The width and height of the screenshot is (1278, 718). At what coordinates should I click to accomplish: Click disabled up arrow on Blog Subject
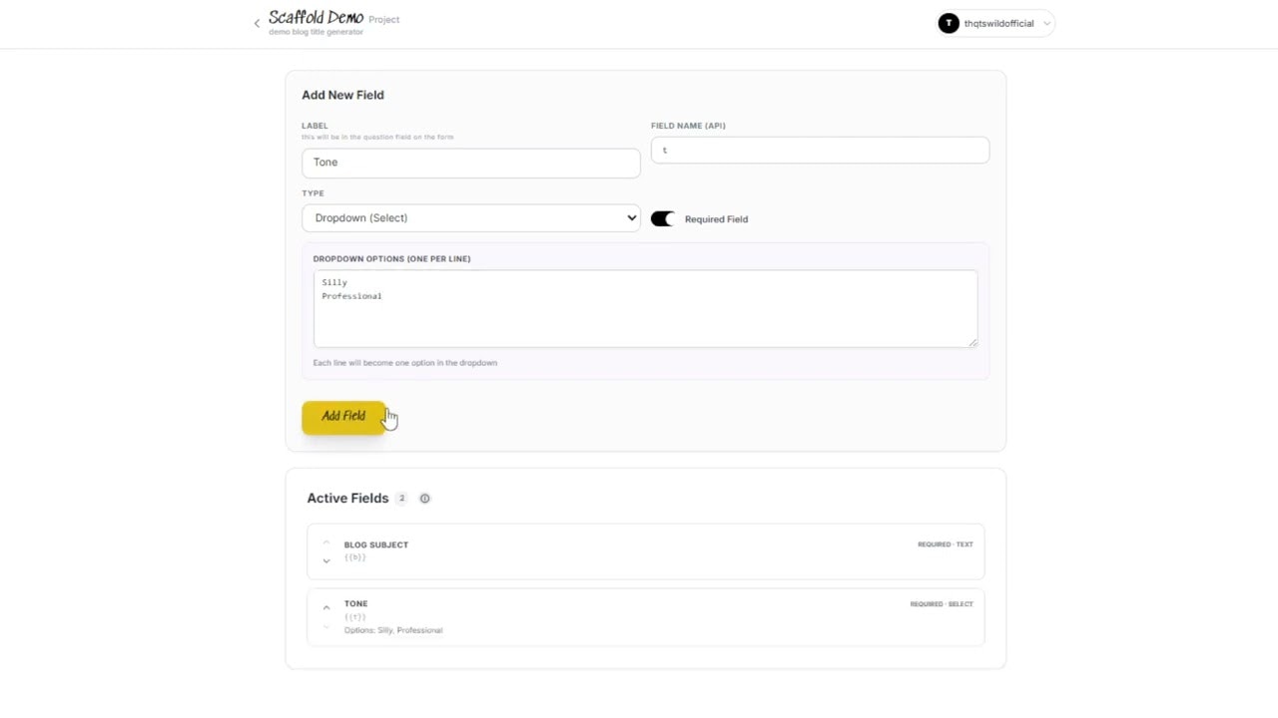[326, 543]
